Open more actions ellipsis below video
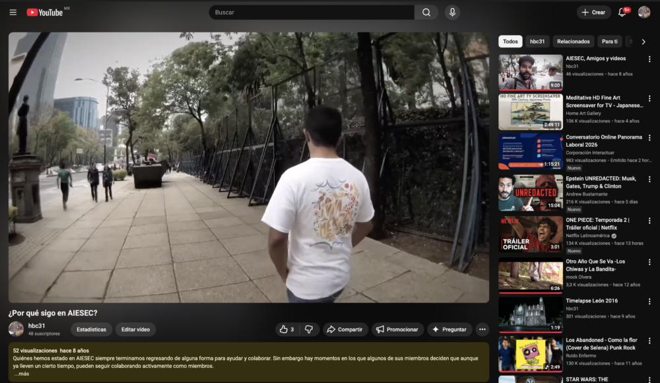 [482, 330]
